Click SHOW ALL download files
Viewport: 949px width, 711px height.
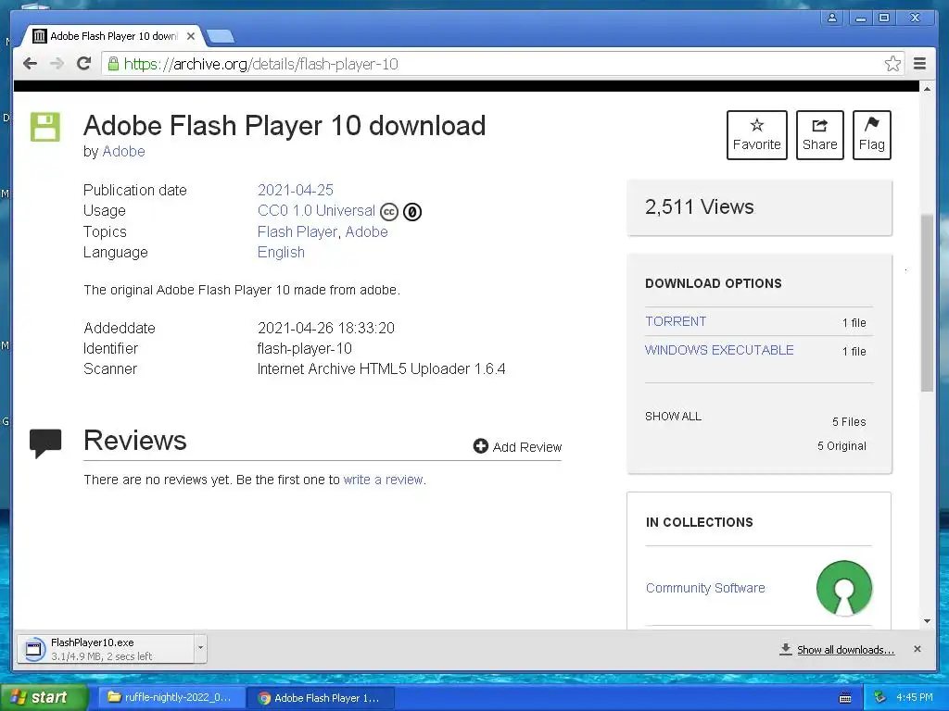[673, 417]
